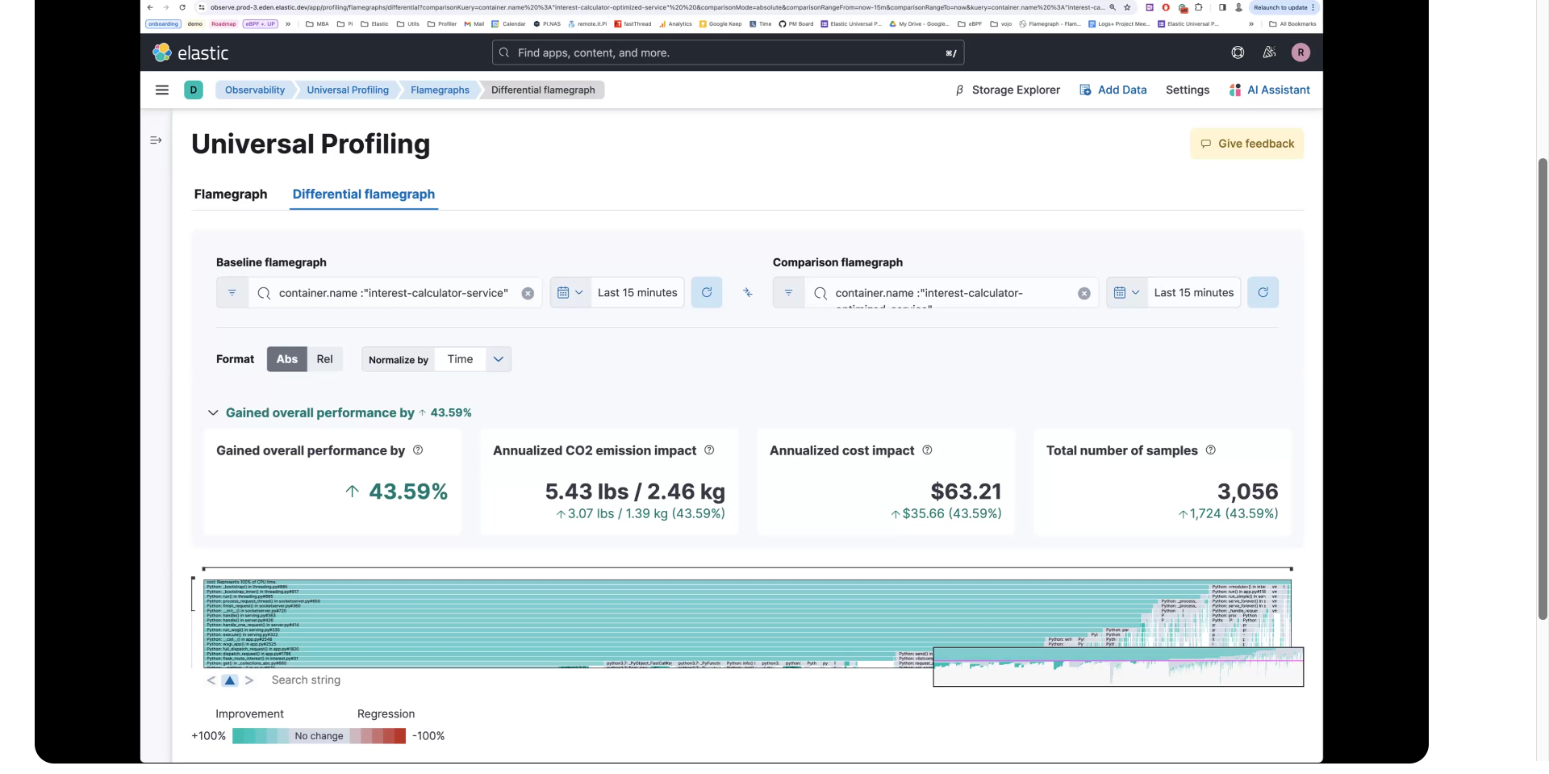
Task: Change comparison Last 15 minutes range
Action: 1194,292
